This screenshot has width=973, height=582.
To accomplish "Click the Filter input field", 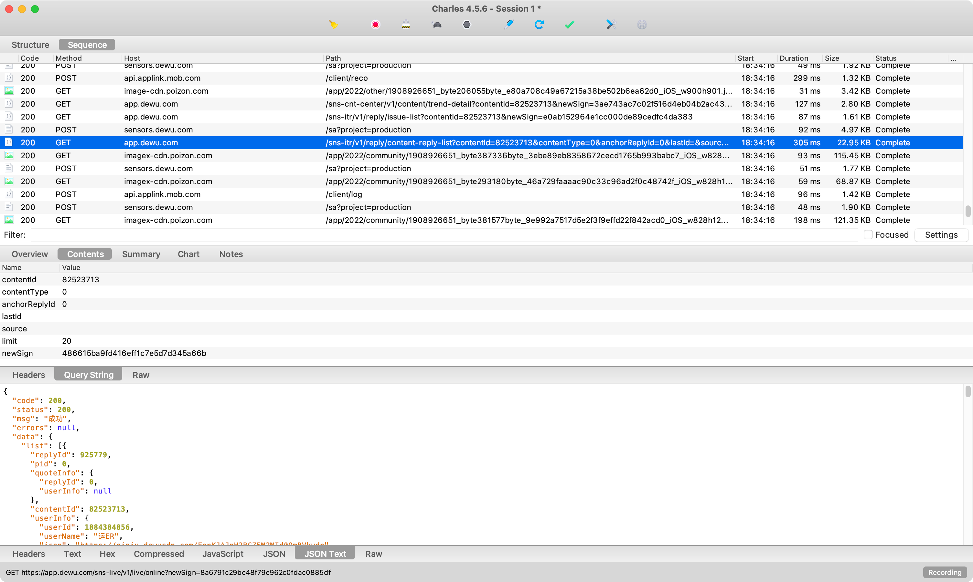I will coord(444,234).
